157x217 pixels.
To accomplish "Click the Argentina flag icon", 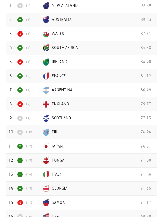I will pos(46,90).
